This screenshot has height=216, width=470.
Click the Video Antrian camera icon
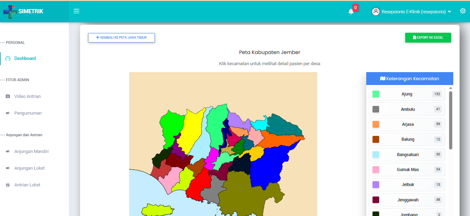pyautogui.click(x=8, y=97)
